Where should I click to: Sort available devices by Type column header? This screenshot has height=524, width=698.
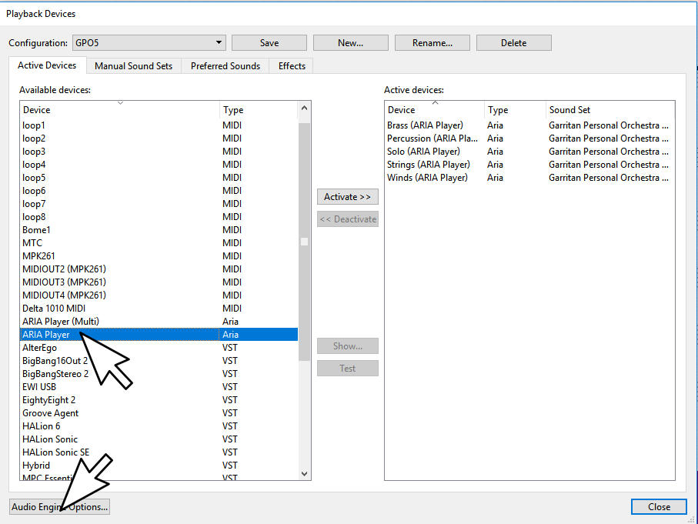tap(257, 110)
